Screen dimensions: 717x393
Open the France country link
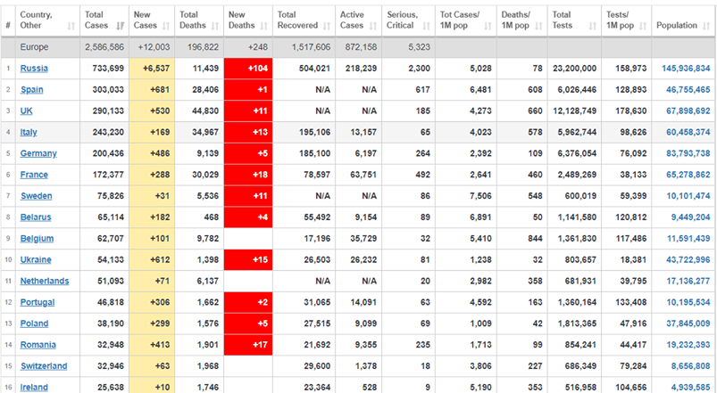point(34,175)
